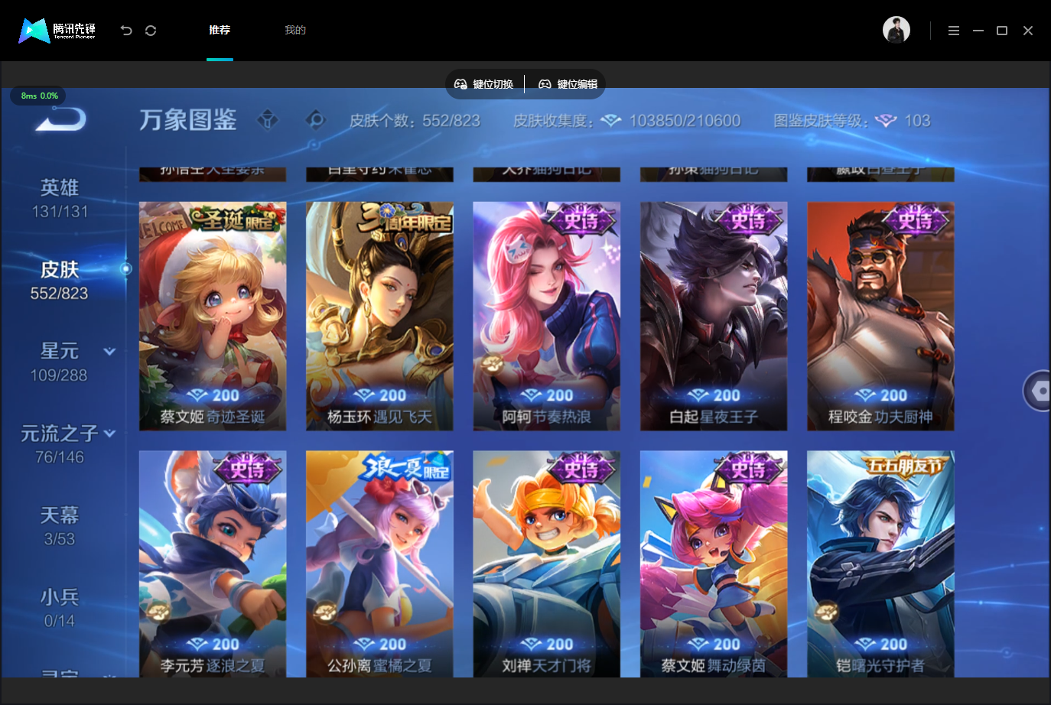The image size is (1051, 705).
Task: Click the gamepad icon beside 键位切换
Action: [x=460, y=84]
